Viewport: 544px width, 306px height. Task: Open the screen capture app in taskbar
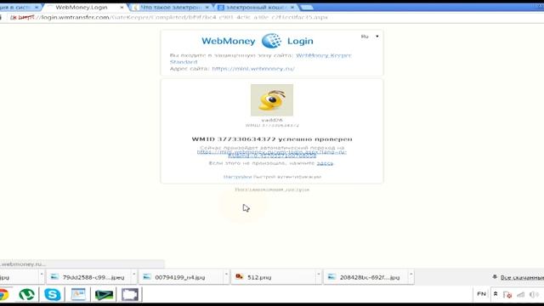130,295
